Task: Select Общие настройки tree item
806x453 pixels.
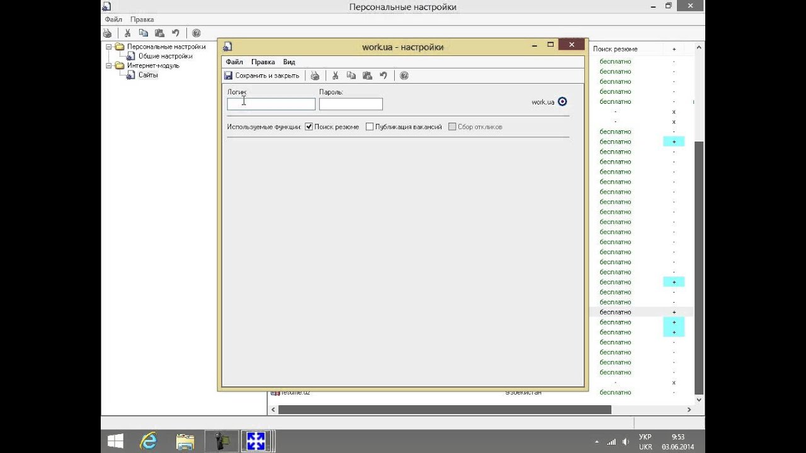Action: [x=166, y=56]
